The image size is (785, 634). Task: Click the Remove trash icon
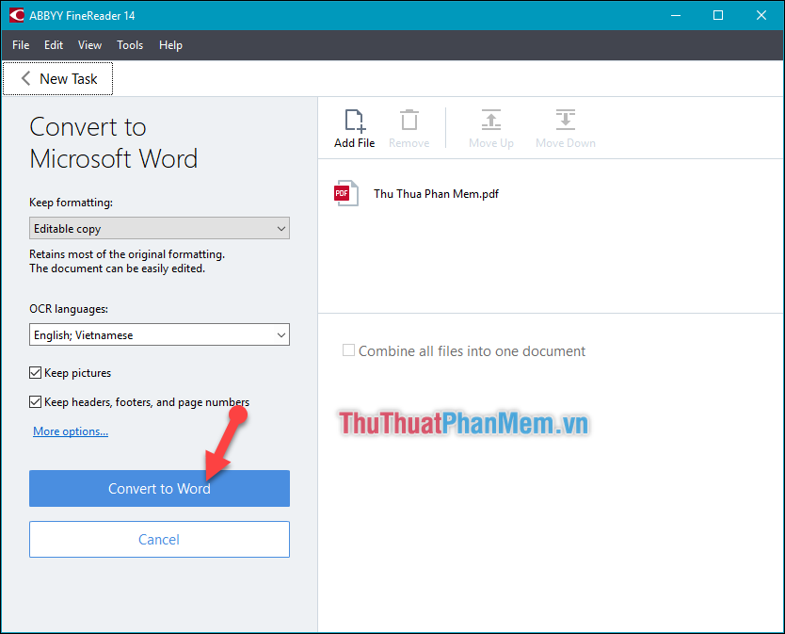pos(409,121)
